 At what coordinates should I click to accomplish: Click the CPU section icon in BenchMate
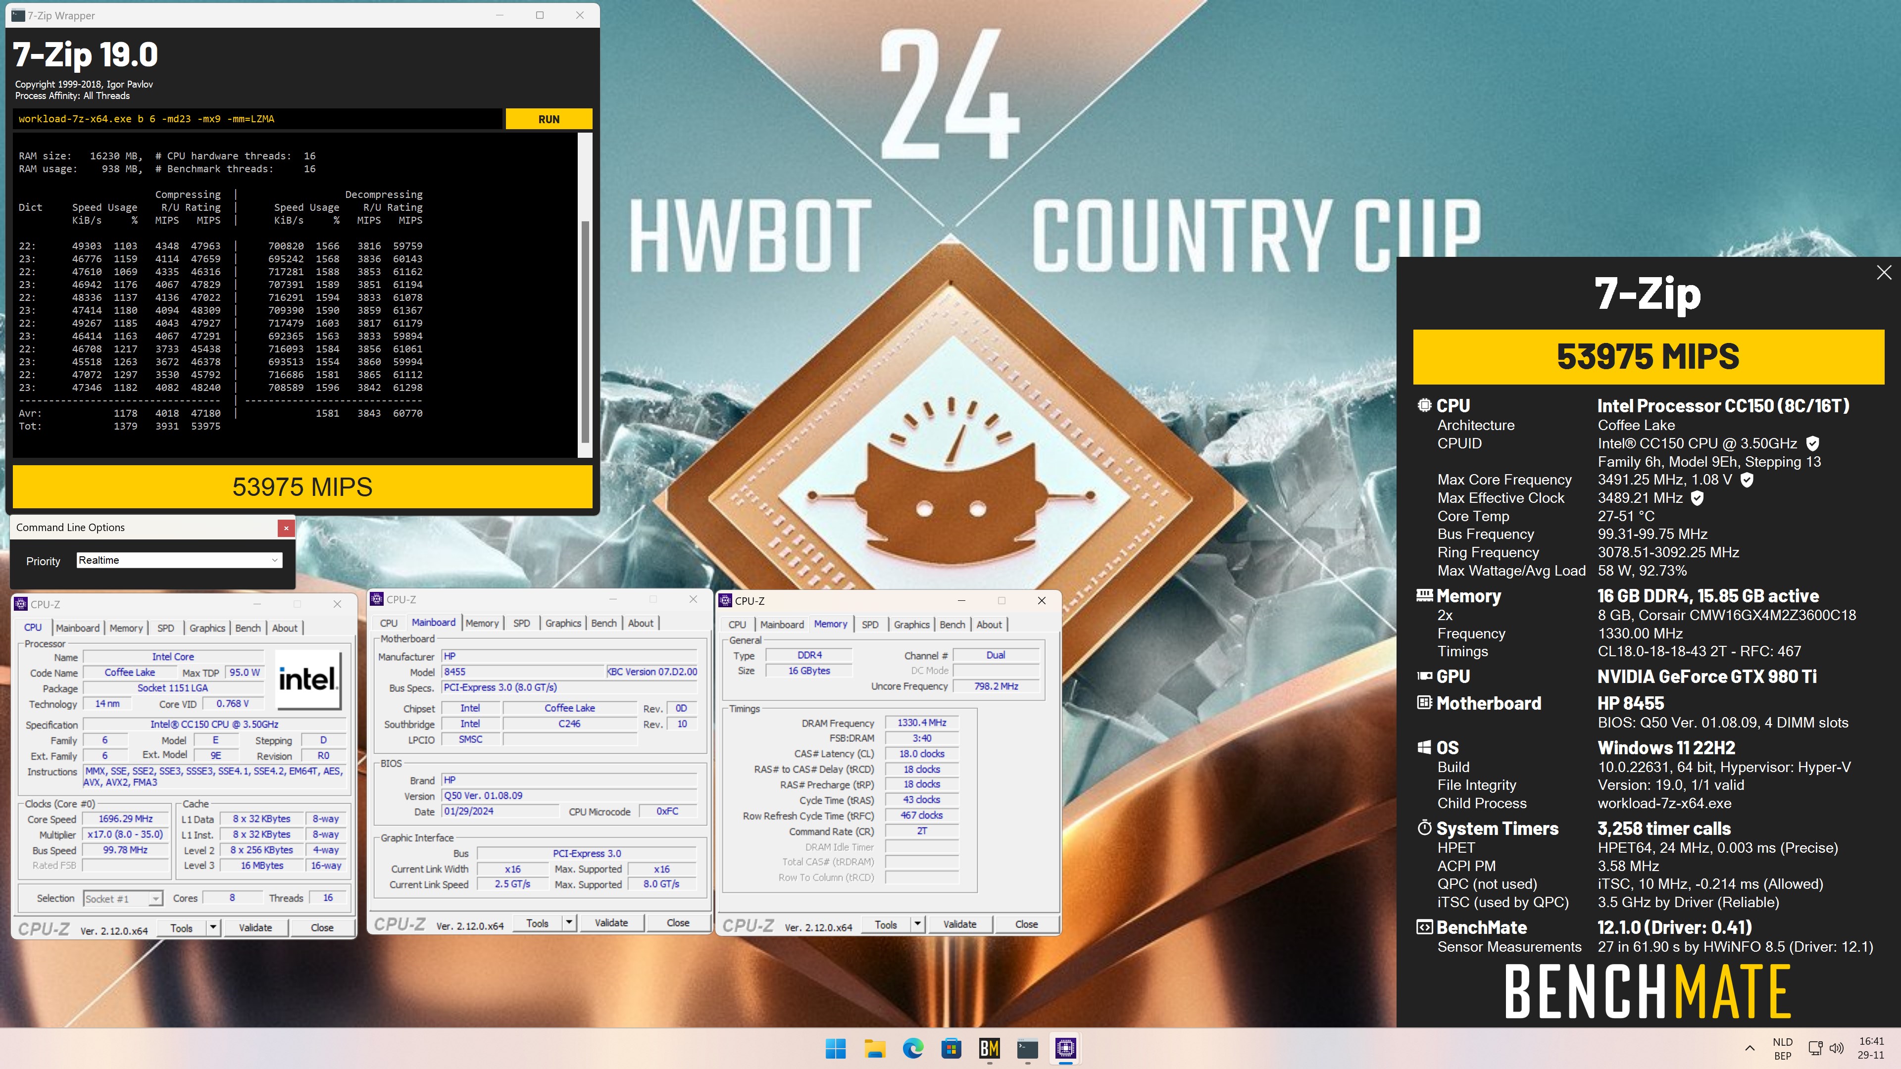click(x=1424, y=405)
